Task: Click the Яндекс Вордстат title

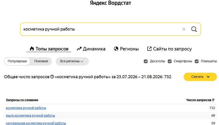Action: pos(110,3)
